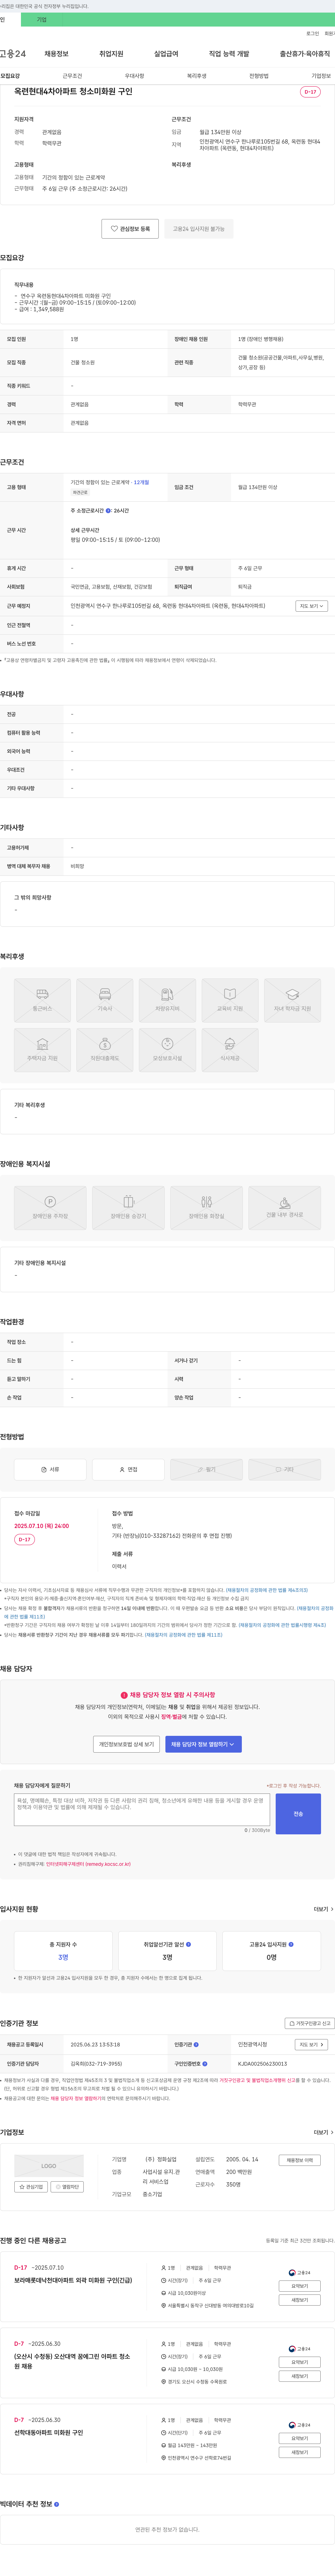This screenshot has width=335, height=2576.
Task: Open the 실업급여 menu
Action: (166, 54)
